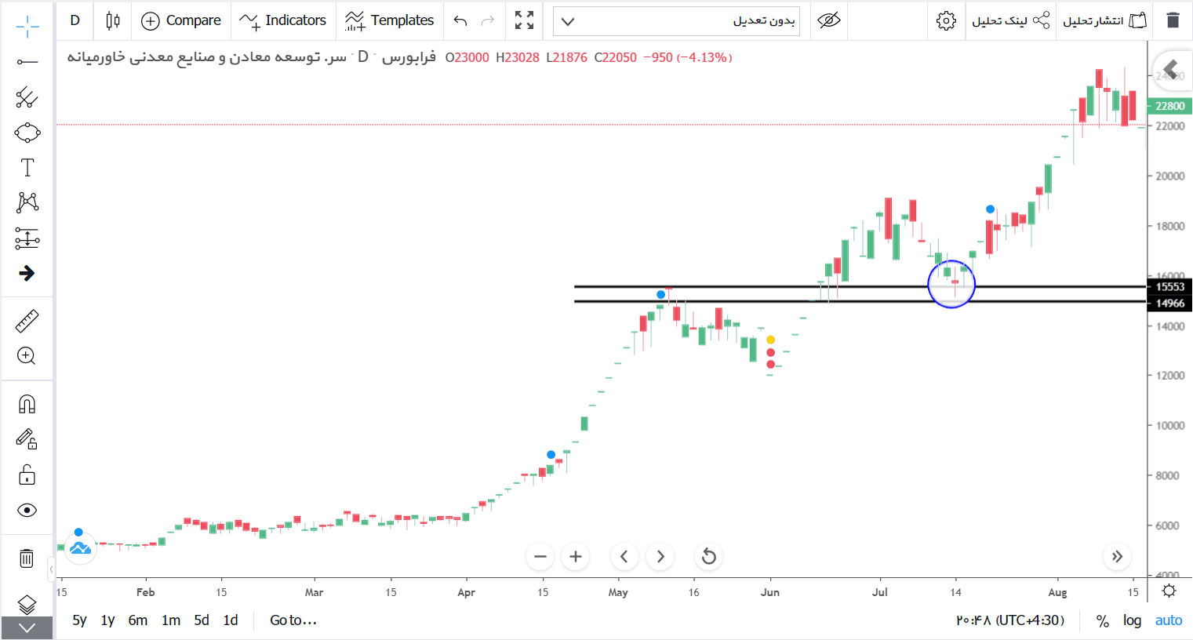Select the 5d time range
Image resolution: width=1193 pixels, height=640 pixels.
coord(202,620)
